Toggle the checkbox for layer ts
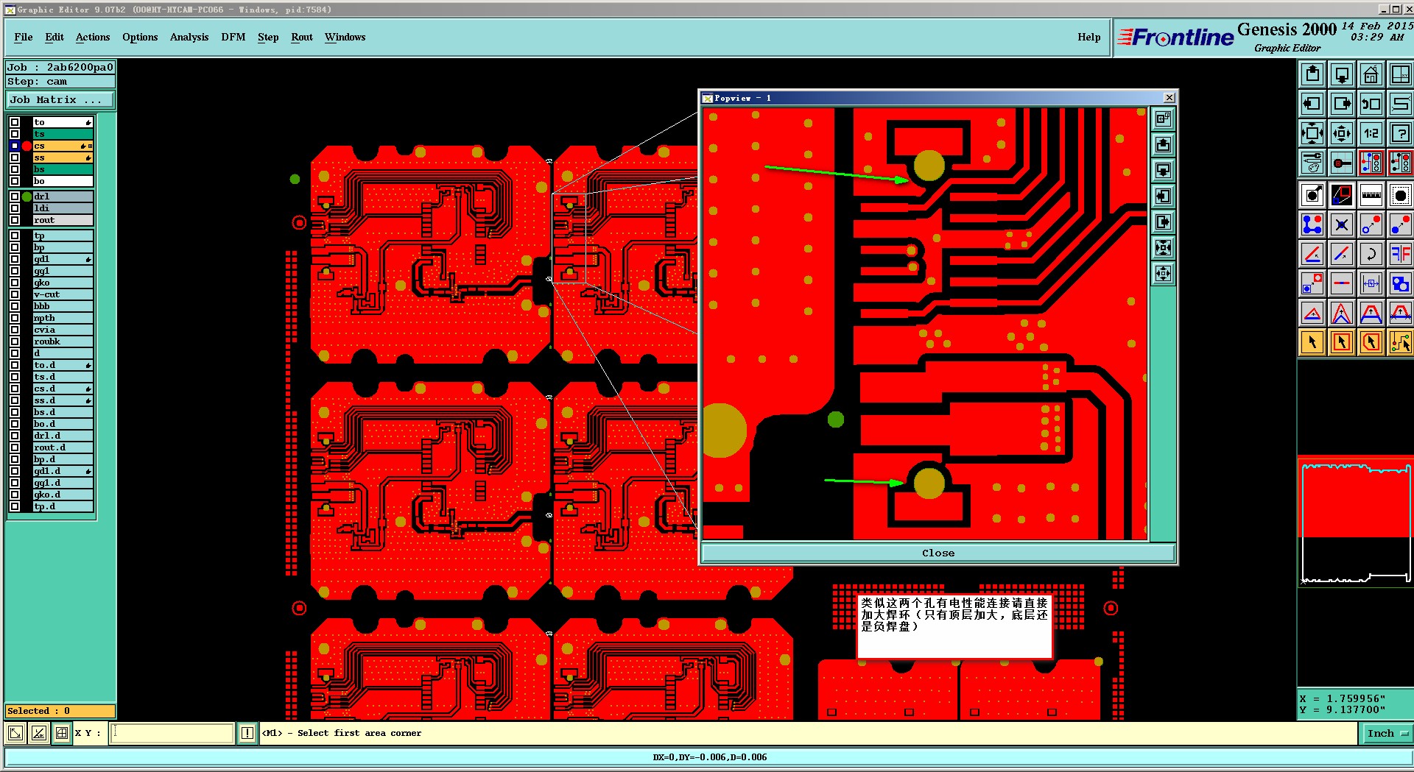1414x772 pixels. coord(15,134)
